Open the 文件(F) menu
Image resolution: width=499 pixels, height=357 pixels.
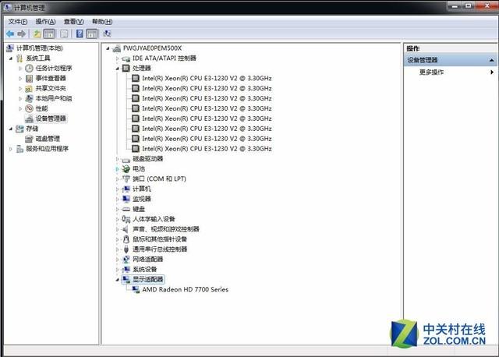18,21
